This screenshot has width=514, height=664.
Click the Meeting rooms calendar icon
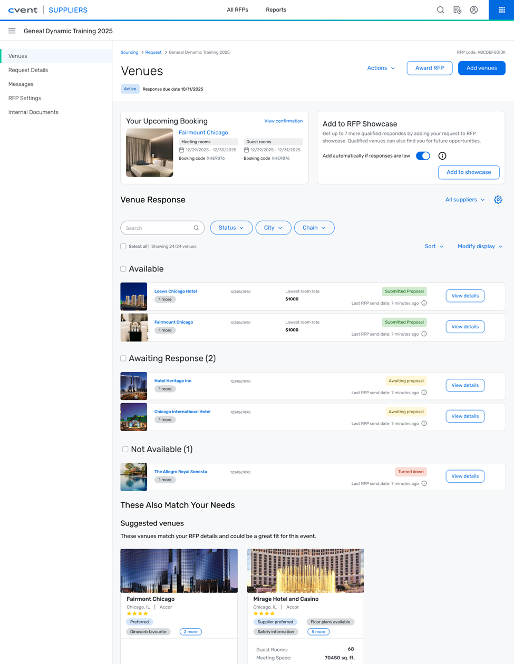181,150
